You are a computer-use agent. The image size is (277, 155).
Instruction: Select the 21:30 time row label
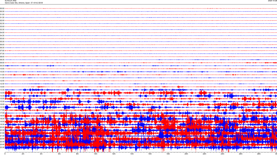pos(2,136)
